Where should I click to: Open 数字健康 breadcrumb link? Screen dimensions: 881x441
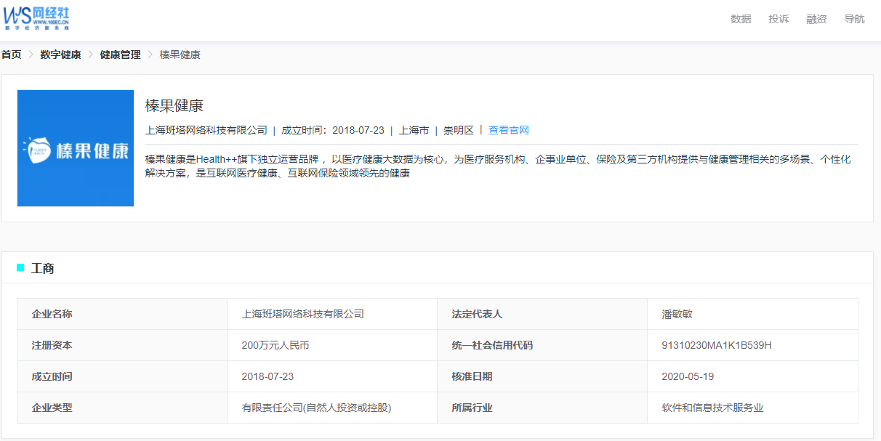click(61, 54)
